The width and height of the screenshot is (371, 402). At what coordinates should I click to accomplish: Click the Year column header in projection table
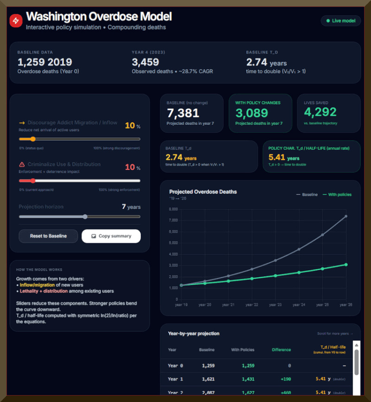click(x=172, y=350)
